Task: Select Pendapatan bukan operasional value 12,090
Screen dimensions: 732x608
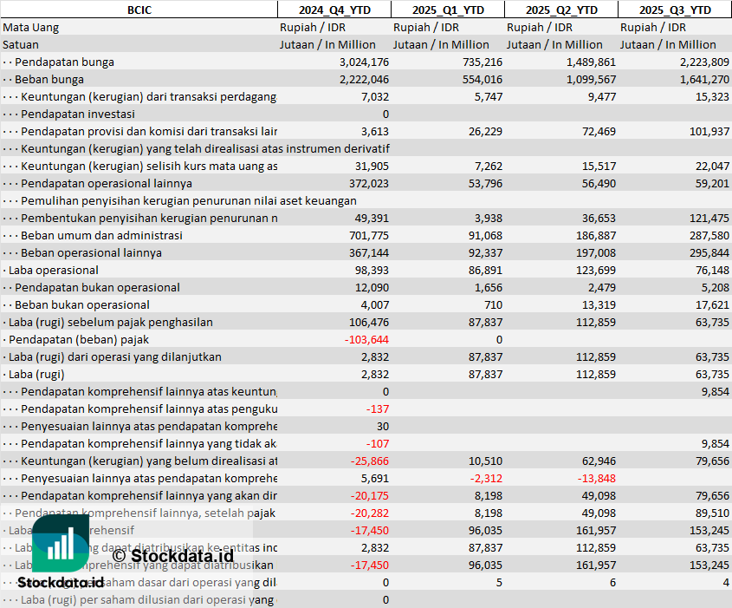Action: pos(372,287)
